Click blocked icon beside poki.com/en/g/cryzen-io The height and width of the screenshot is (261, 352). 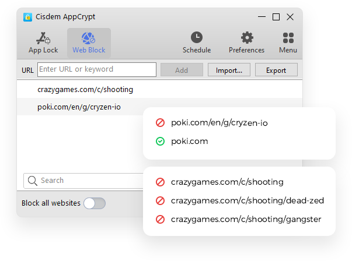pyautogui.click(x=161, y=123)
